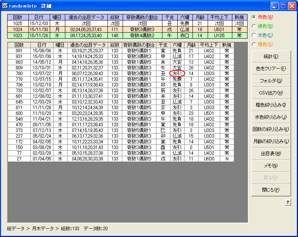Click 日付 header in lower table
This screenshot has width=298, height=237.
pyautogui.click(x=42, y=45)
